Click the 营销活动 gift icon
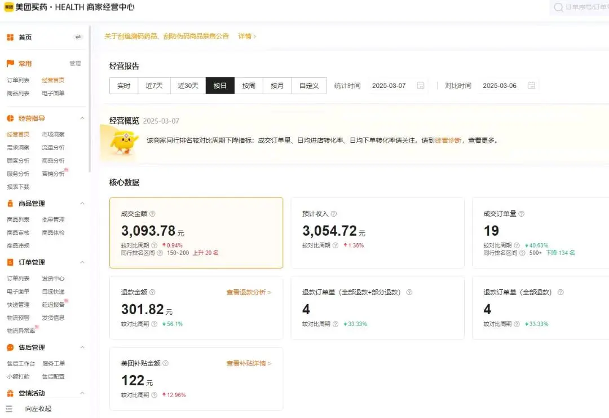 (x=10, y=393)
